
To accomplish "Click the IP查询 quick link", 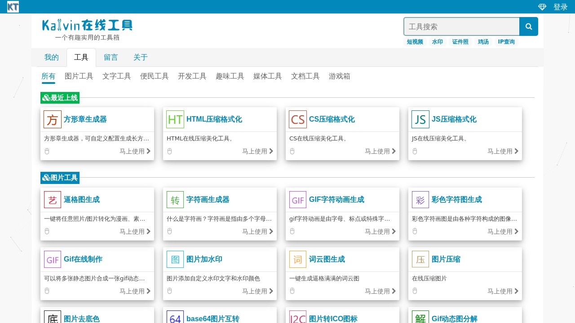I will pos(506,41).
